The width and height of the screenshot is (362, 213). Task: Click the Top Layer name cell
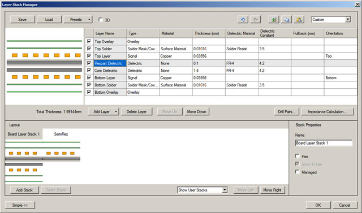point(110,56)
